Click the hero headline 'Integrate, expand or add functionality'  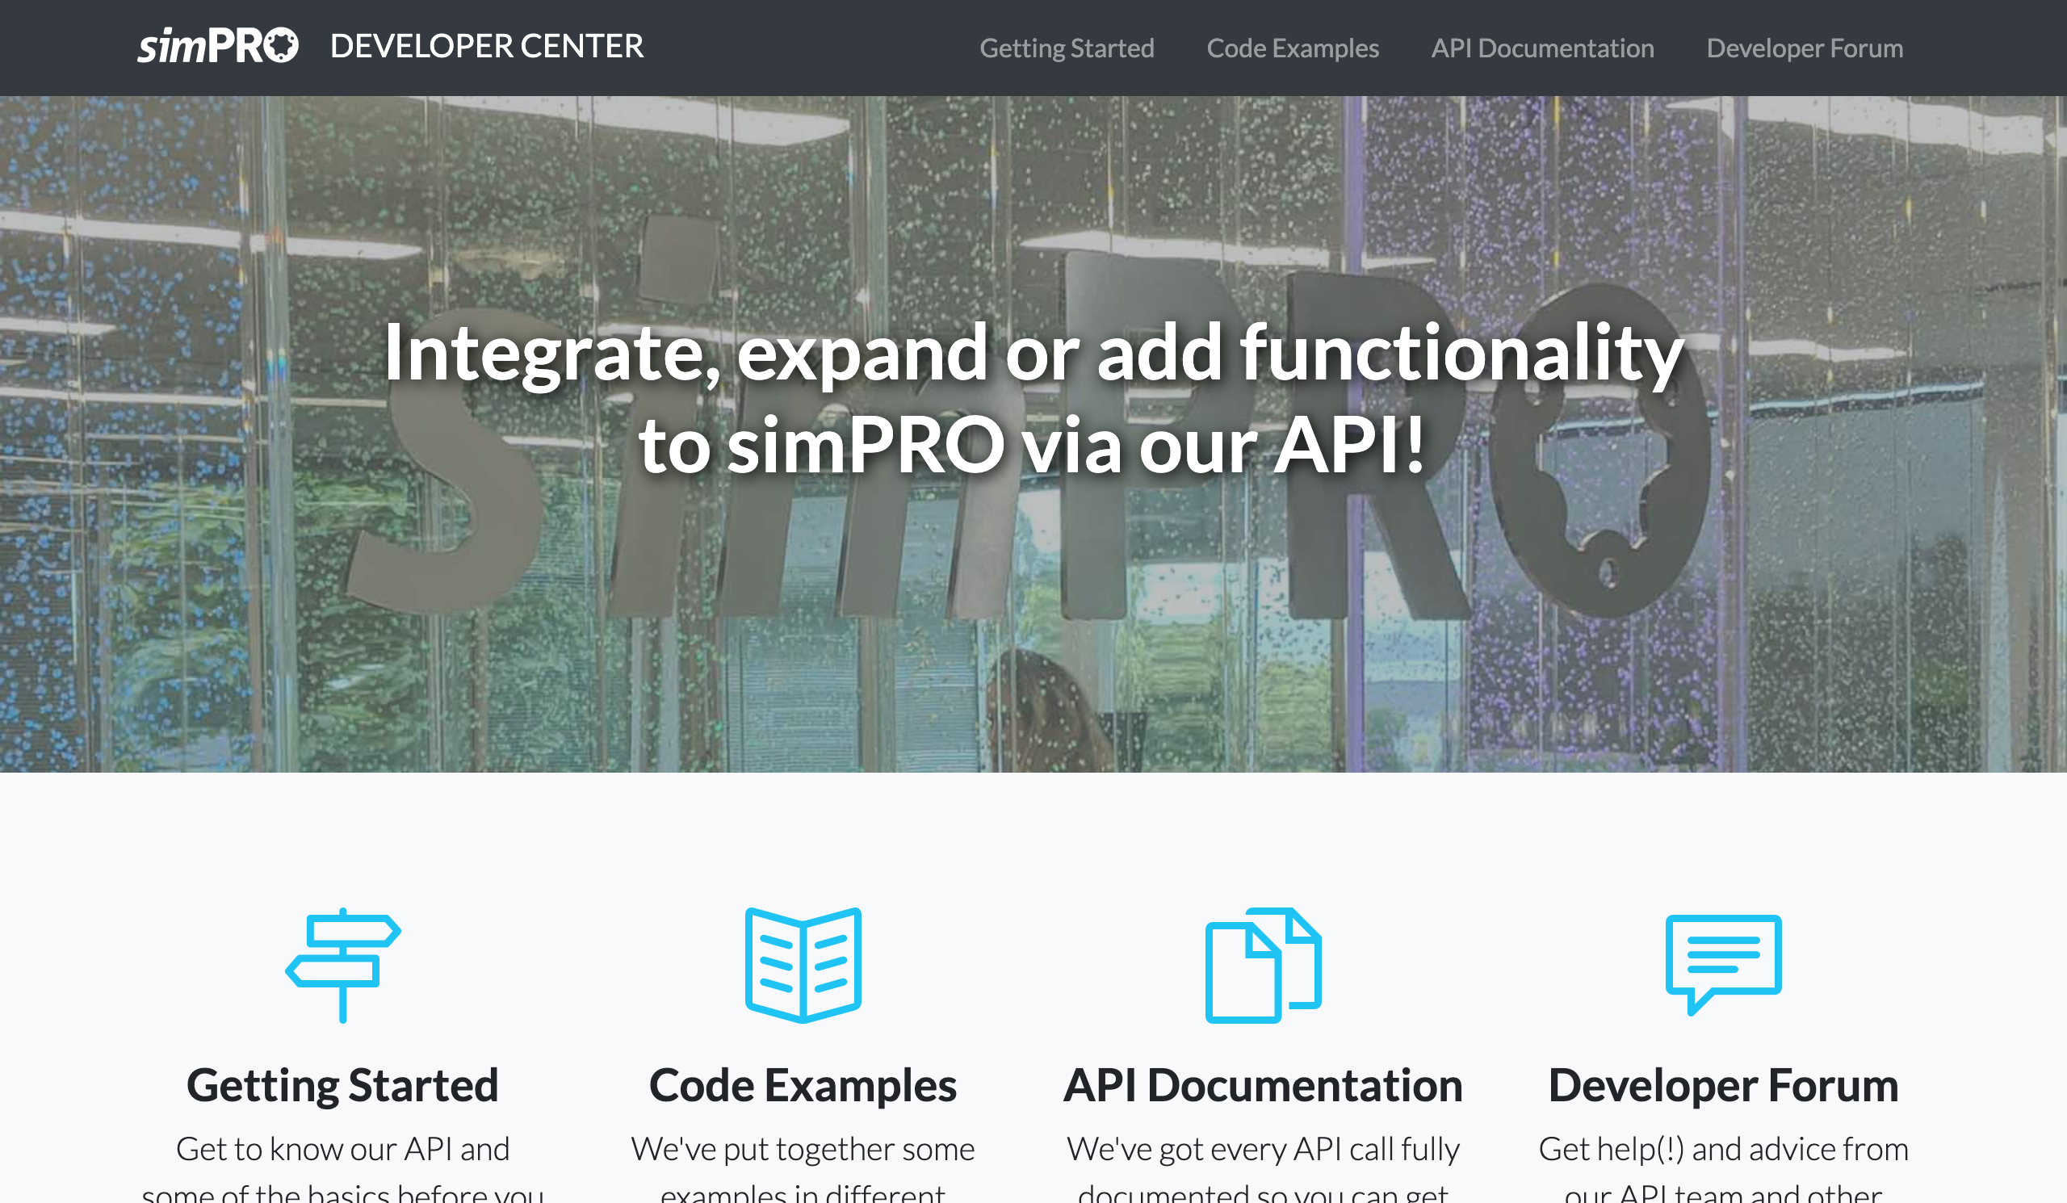pyautogui.click(x=1033, y=354)
